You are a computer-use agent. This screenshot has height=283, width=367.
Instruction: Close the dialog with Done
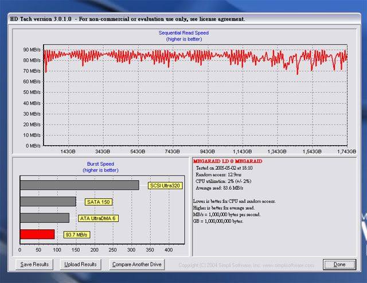point(339,264)
